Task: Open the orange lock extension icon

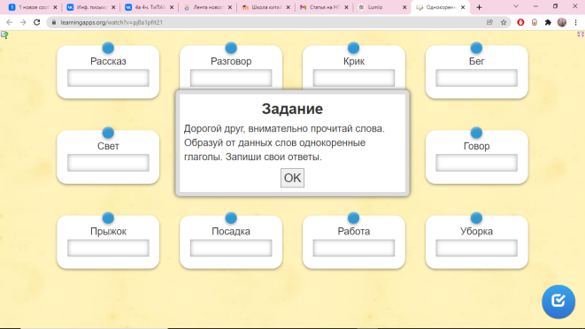Action: 535,22
